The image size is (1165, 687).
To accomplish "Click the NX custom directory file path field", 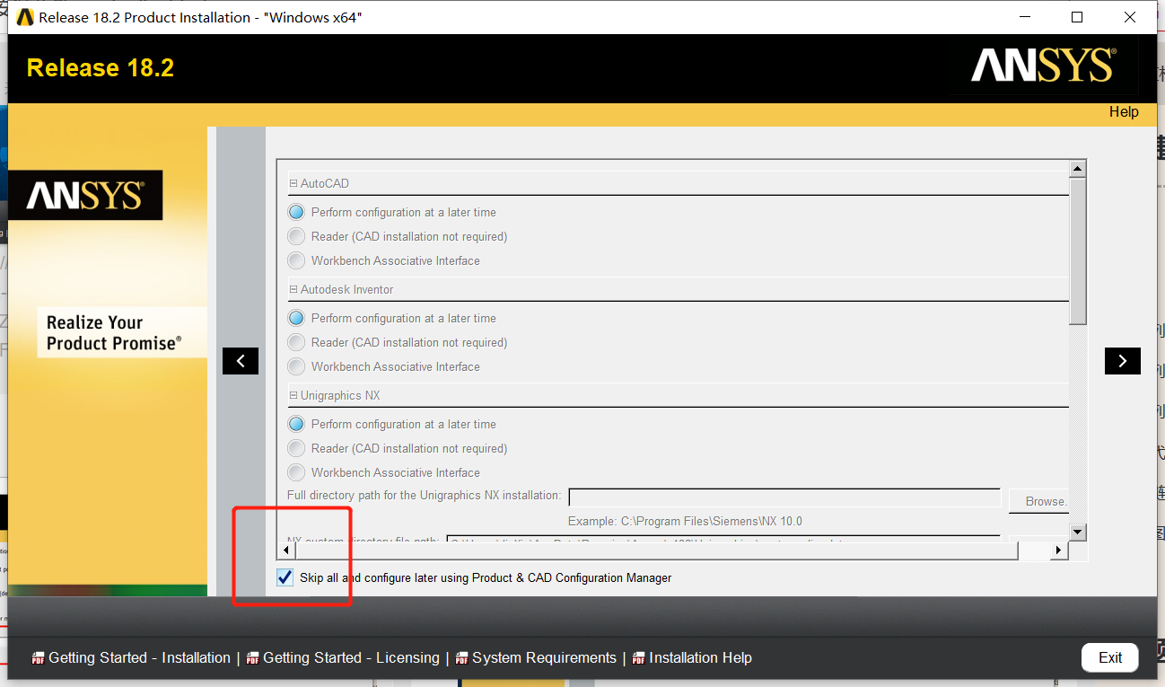I will point(723,540).
